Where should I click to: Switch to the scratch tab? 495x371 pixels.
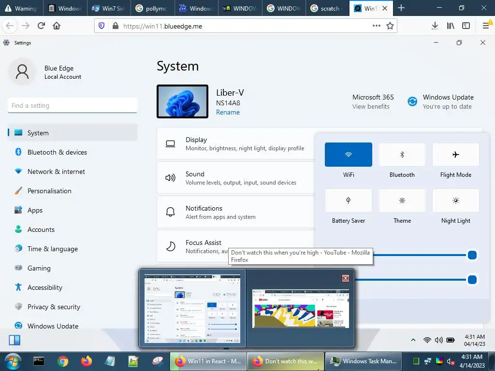[327, 8]
